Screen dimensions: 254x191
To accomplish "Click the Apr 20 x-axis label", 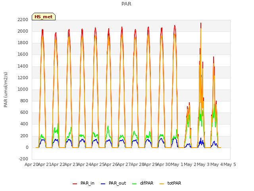I will click(x=31, y=164).
